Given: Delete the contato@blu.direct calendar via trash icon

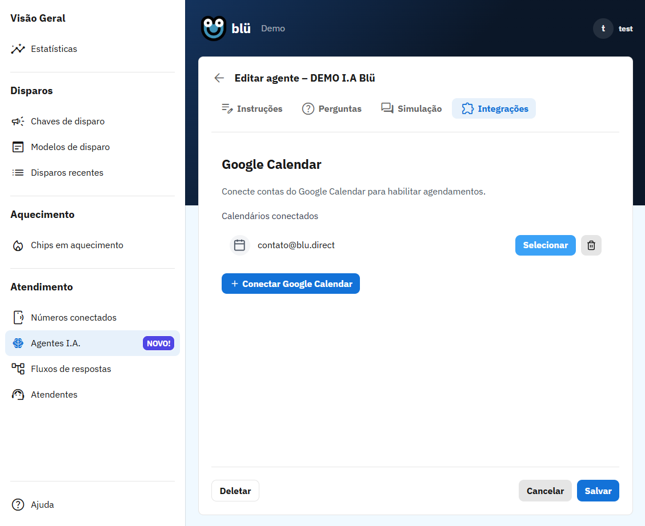Looking at the screenshot, I should [591, 245].
